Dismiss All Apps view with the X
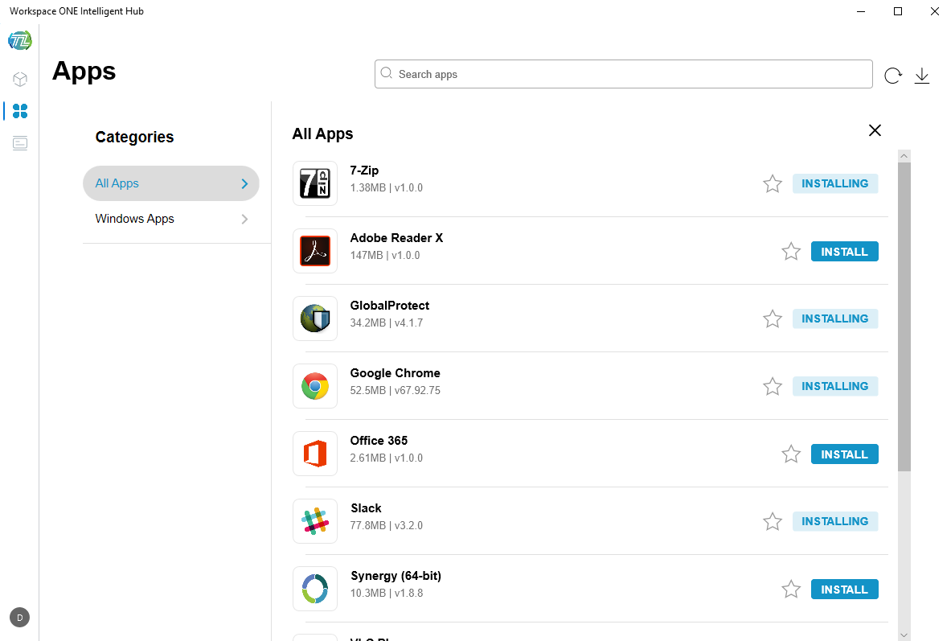This screenshot has height=641, width=951. point(875,130)
